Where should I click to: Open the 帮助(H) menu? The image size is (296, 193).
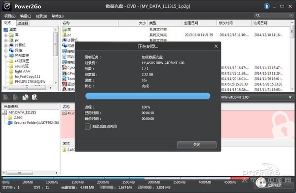58,16
